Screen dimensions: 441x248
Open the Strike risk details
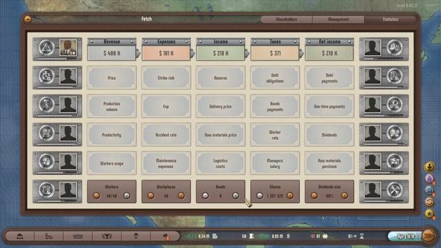tap(166, 78)
